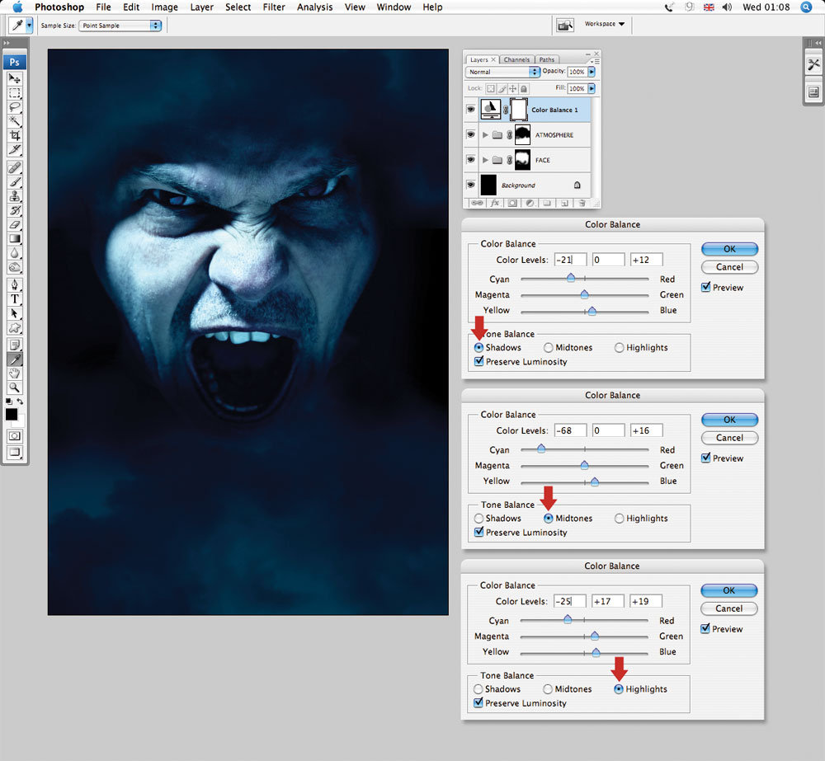Expand the ATMOSPHERE layer group

coord(485,135)
